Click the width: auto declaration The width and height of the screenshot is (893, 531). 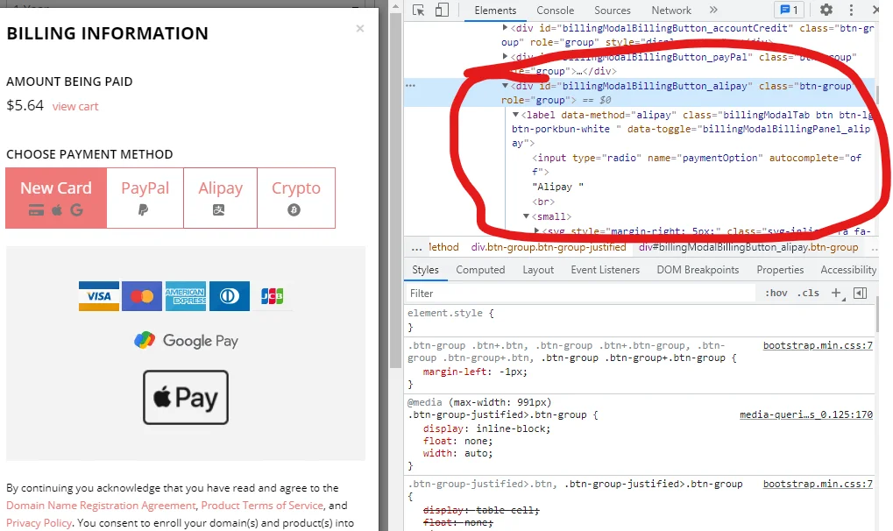(457, 454)
